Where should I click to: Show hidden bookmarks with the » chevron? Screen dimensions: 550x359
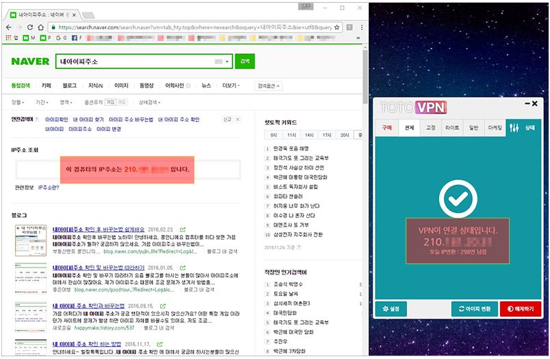[358, 38]
